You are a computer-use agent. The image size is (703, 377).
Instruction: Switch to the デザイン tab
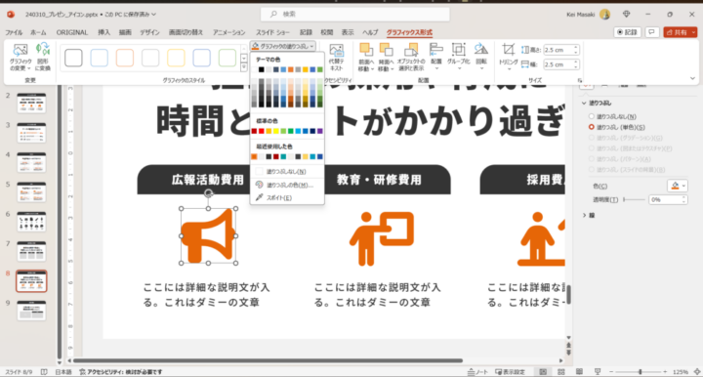click(x=149, y=32)
